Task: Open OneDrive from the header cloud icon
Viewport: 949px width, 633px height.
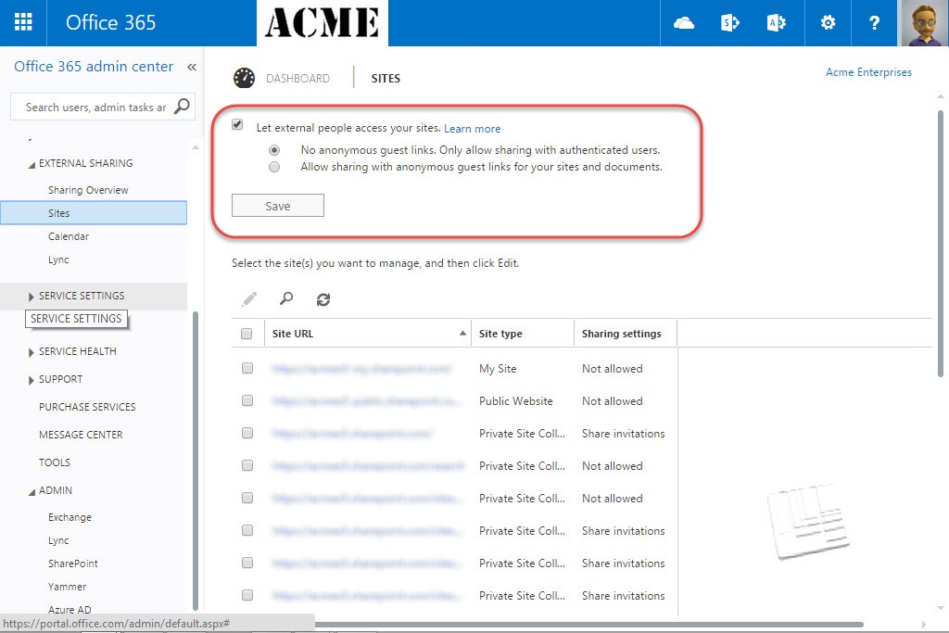Action: 684,23
